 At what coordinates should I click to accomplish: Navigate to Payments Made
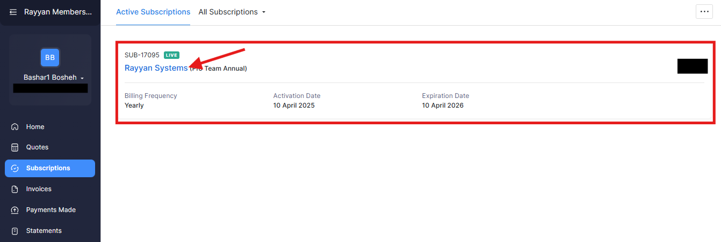pos(51,210)
